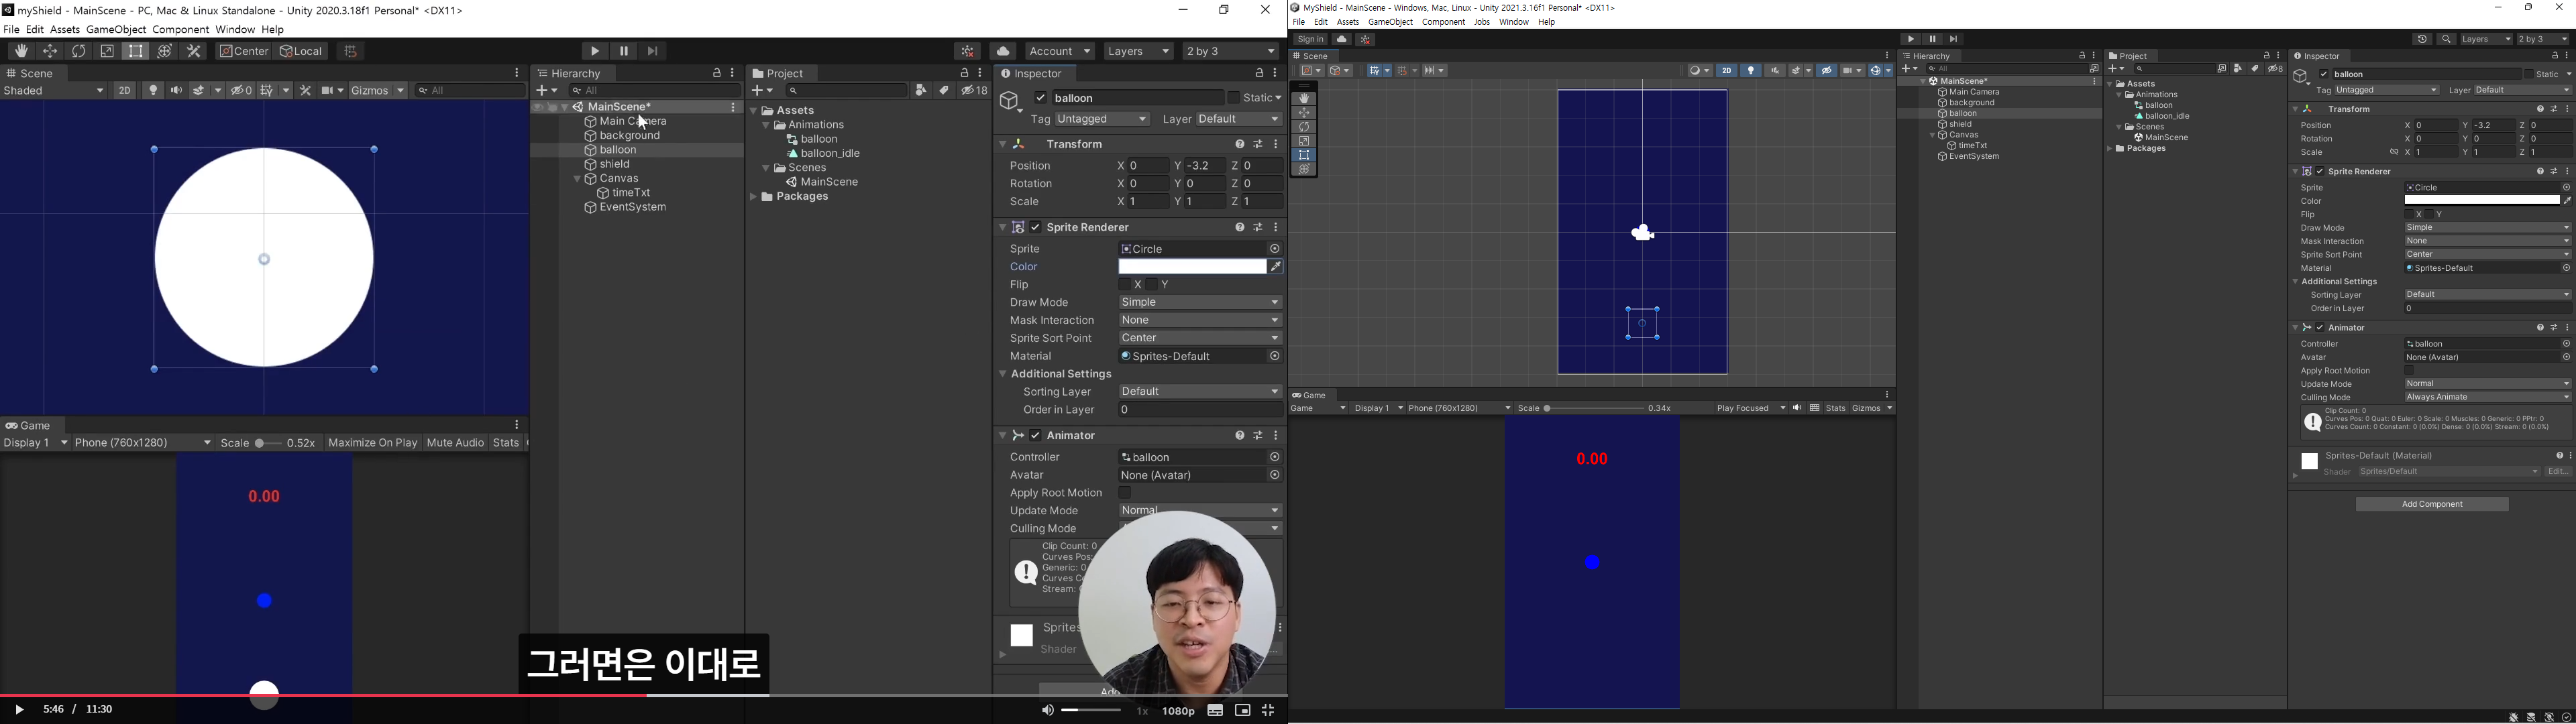Toggle Static checkbox in Unity 2021 Inspector
Image resolution: width=2576 pixels, height=724 pixels.
(x=2528, y=74)
